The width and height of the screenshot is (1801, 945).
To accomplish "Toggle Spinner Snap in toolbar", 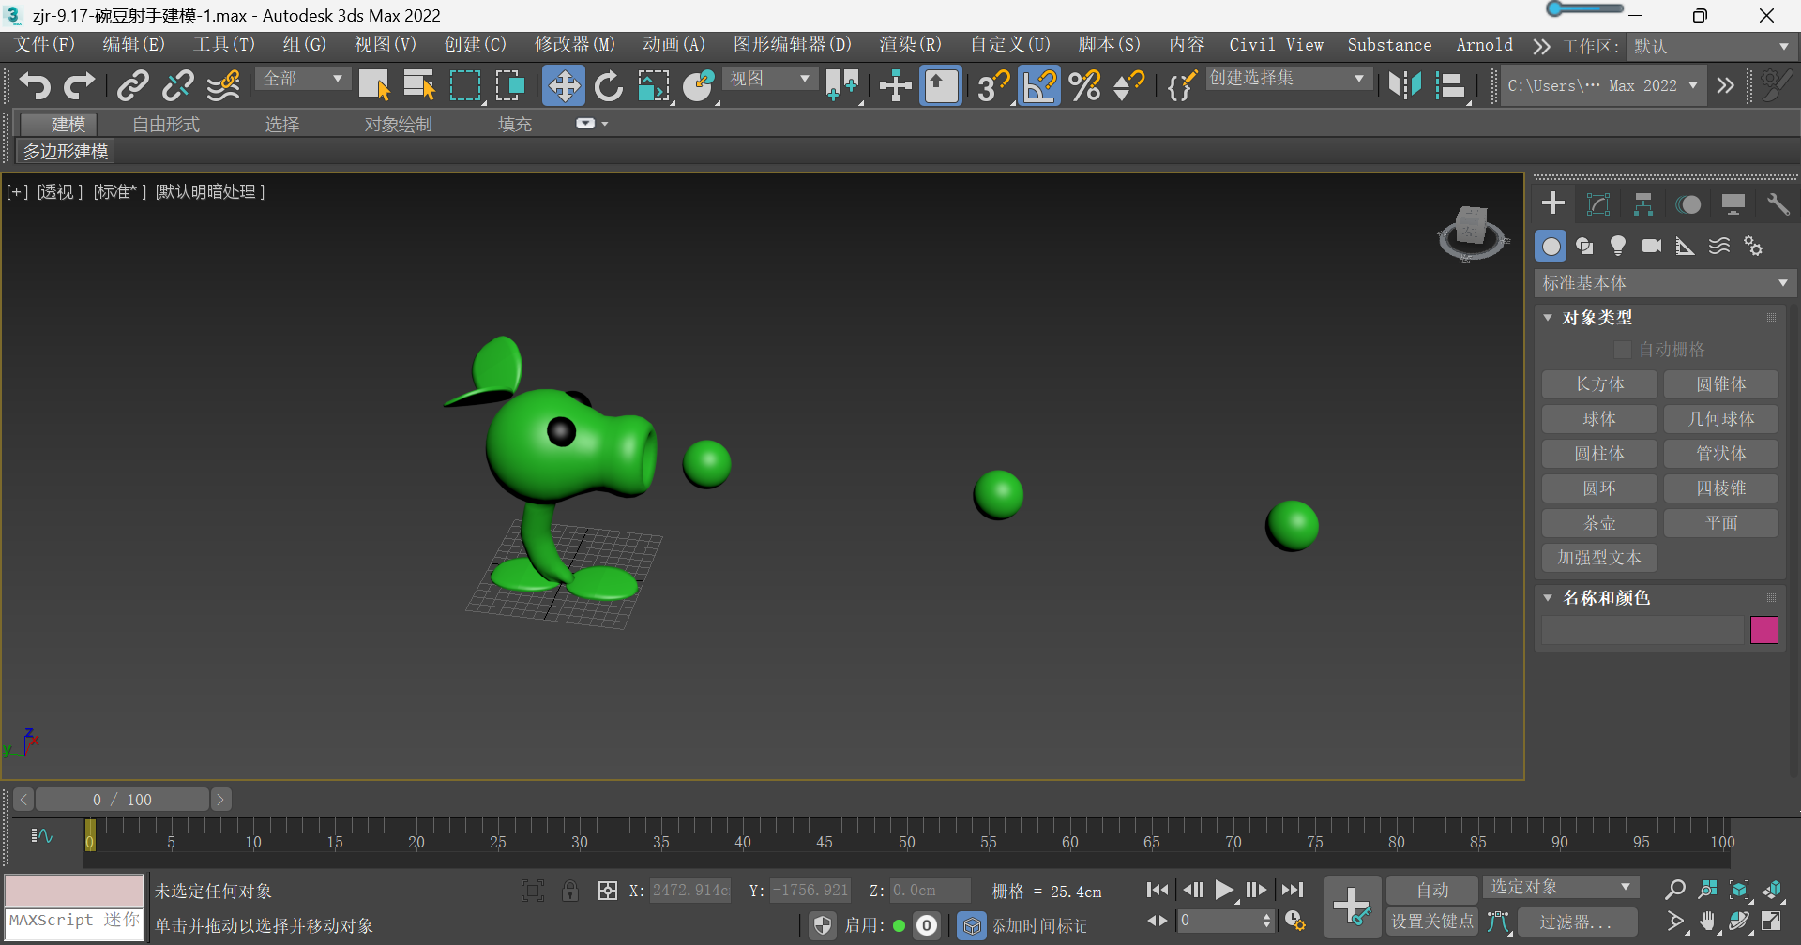I will 1129,86.
